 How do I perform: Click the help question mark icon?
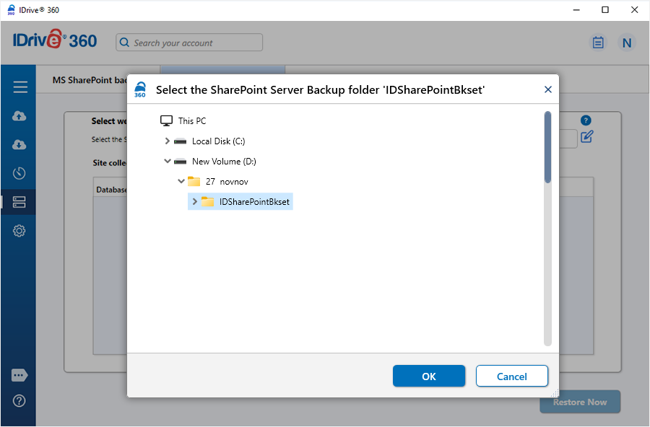click(x=19, y=401)
